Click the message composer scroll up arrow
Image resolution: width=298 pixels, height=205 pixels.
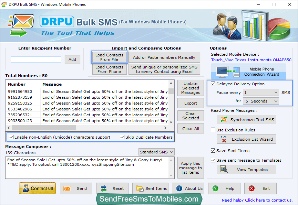click(x=171, y=160)
